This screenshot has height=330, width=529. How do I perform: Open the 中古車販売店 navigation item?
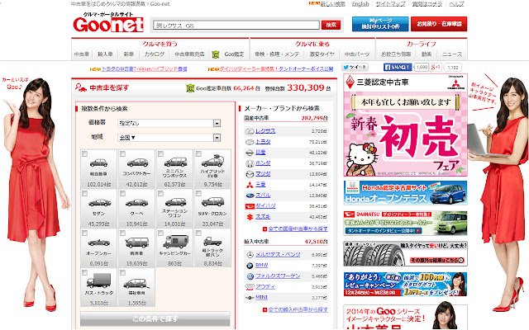(x=189, y=54)
